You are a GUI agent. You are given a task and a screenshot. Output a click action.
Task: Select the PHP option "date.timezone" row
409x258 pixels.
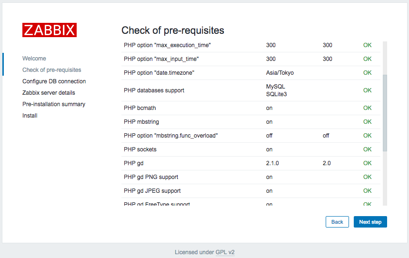click(250, 73)
